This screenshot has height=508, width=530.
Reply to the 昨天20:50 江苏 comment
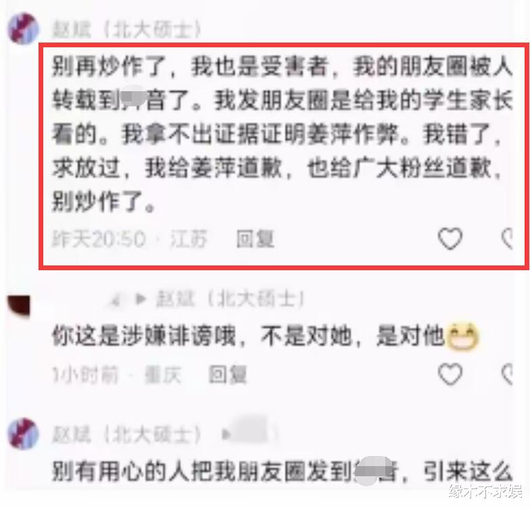click(x=256, y=239)
